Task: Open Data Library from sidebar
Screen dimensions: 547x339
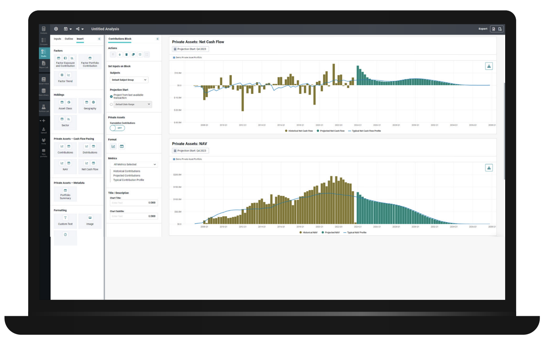Action: click(43, 92)
